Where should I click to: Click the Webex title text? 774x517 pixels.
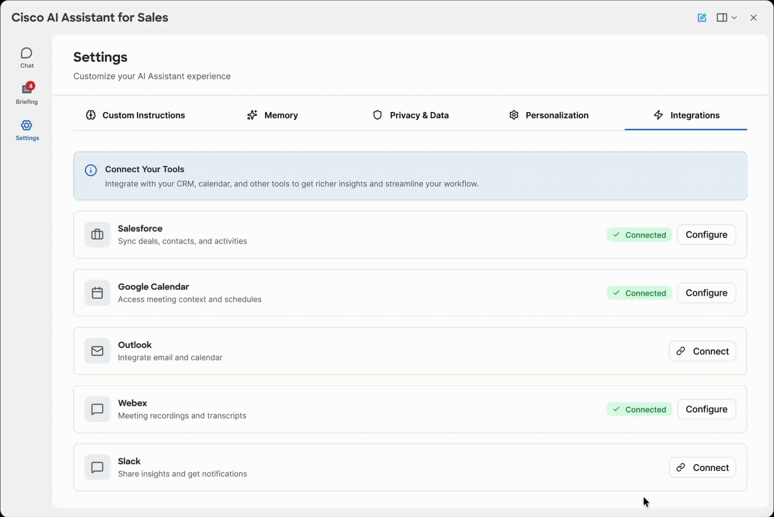point(132,403)
